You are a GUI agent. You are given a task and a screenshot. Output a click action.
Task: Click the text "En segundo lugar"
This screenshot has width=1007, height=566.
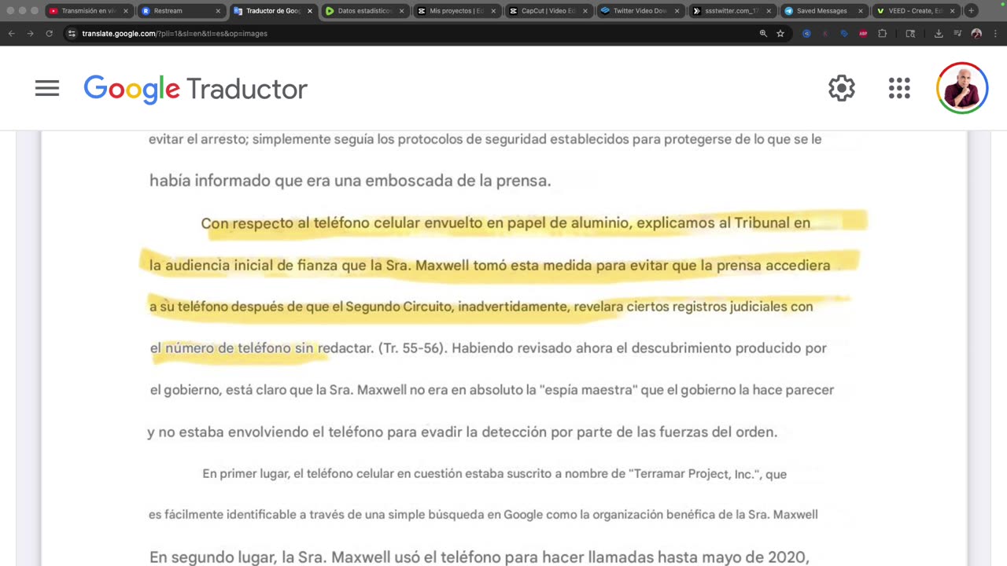click(210, 557)
